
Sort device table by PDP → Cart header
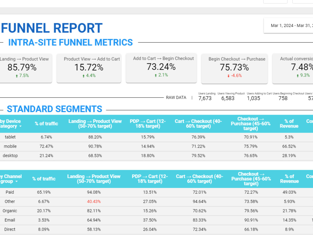(148, 124)
